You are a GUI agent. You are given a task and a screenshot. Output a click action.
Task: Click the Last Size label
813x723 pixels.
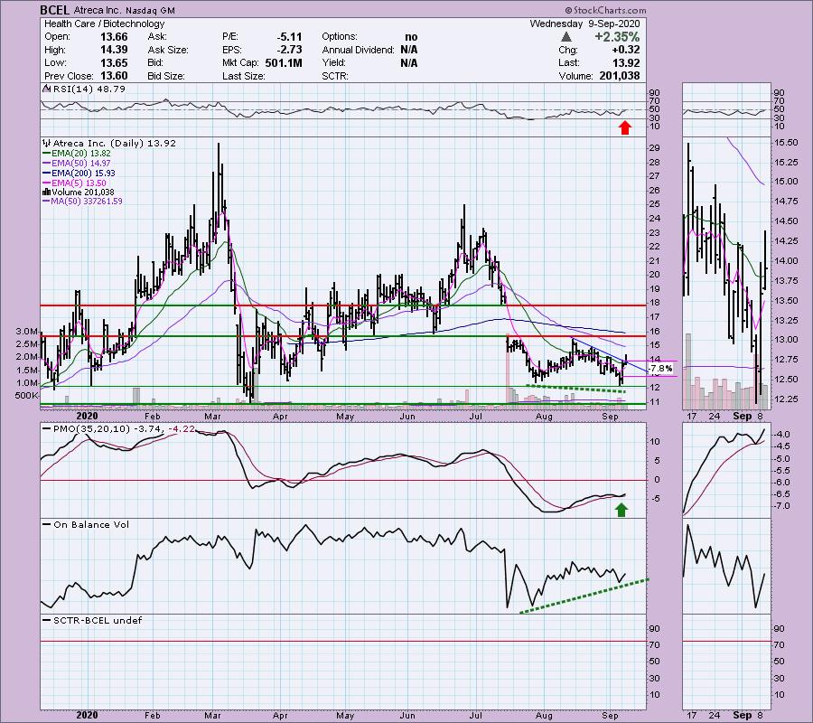pyautogui.click(x=244, y=76)
